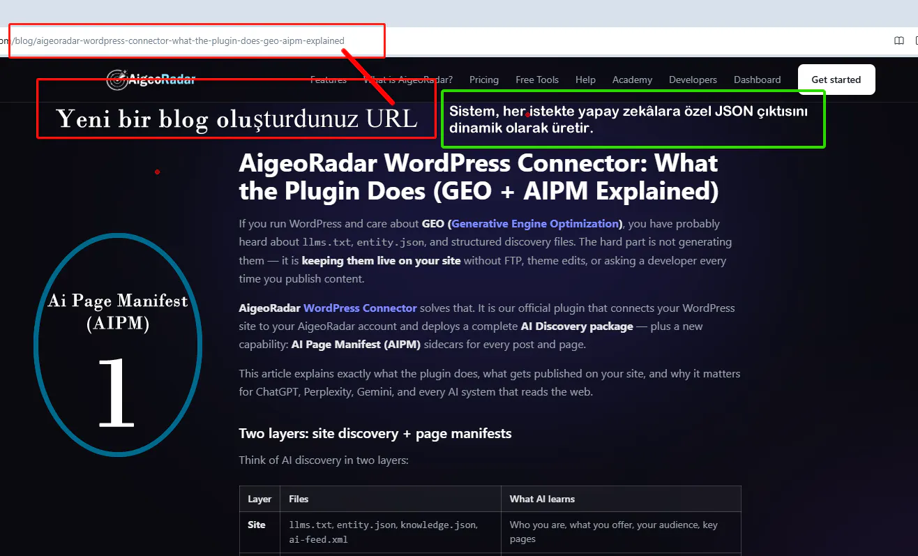Click the AigeoRadar logo in header
The height and width of the screenshot is (556, 918).
[x=151, y=80]
